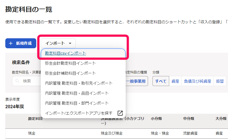The width and height of the screenshot is (228, 139).
Task: Focus the 検索 input field
Action: [x=26, y=81]
